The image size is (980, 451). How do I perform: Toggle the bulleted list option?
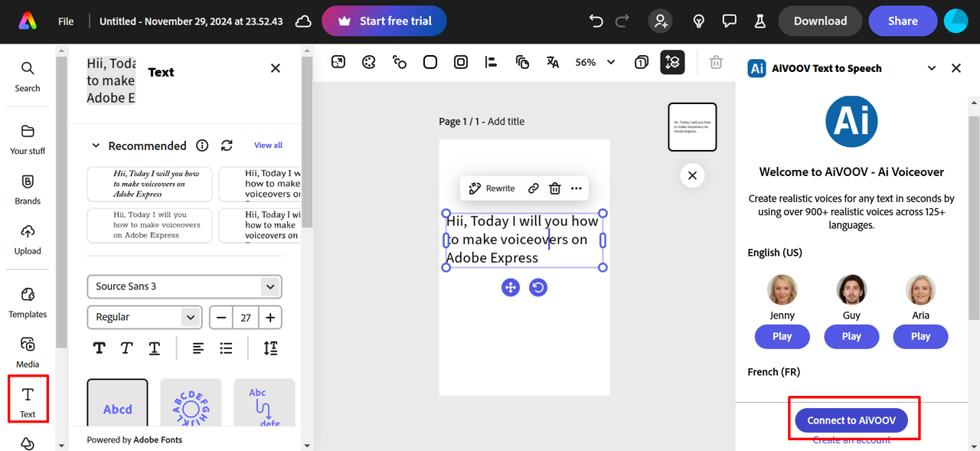coord(226,348)
